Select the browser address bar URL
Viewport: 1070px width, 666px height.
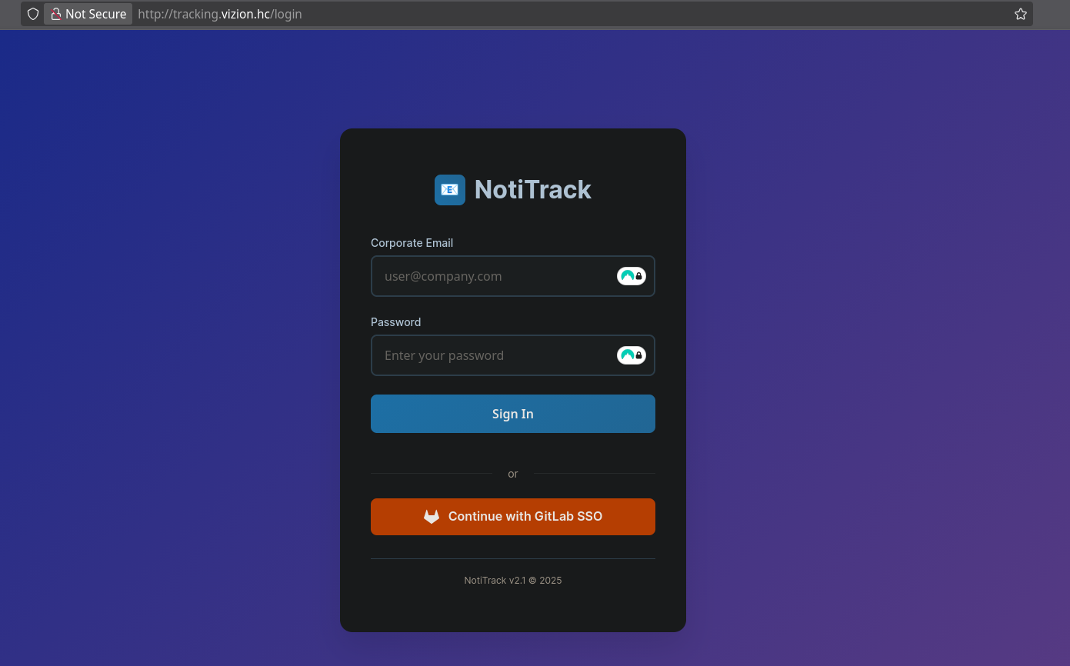coord(219,14)
